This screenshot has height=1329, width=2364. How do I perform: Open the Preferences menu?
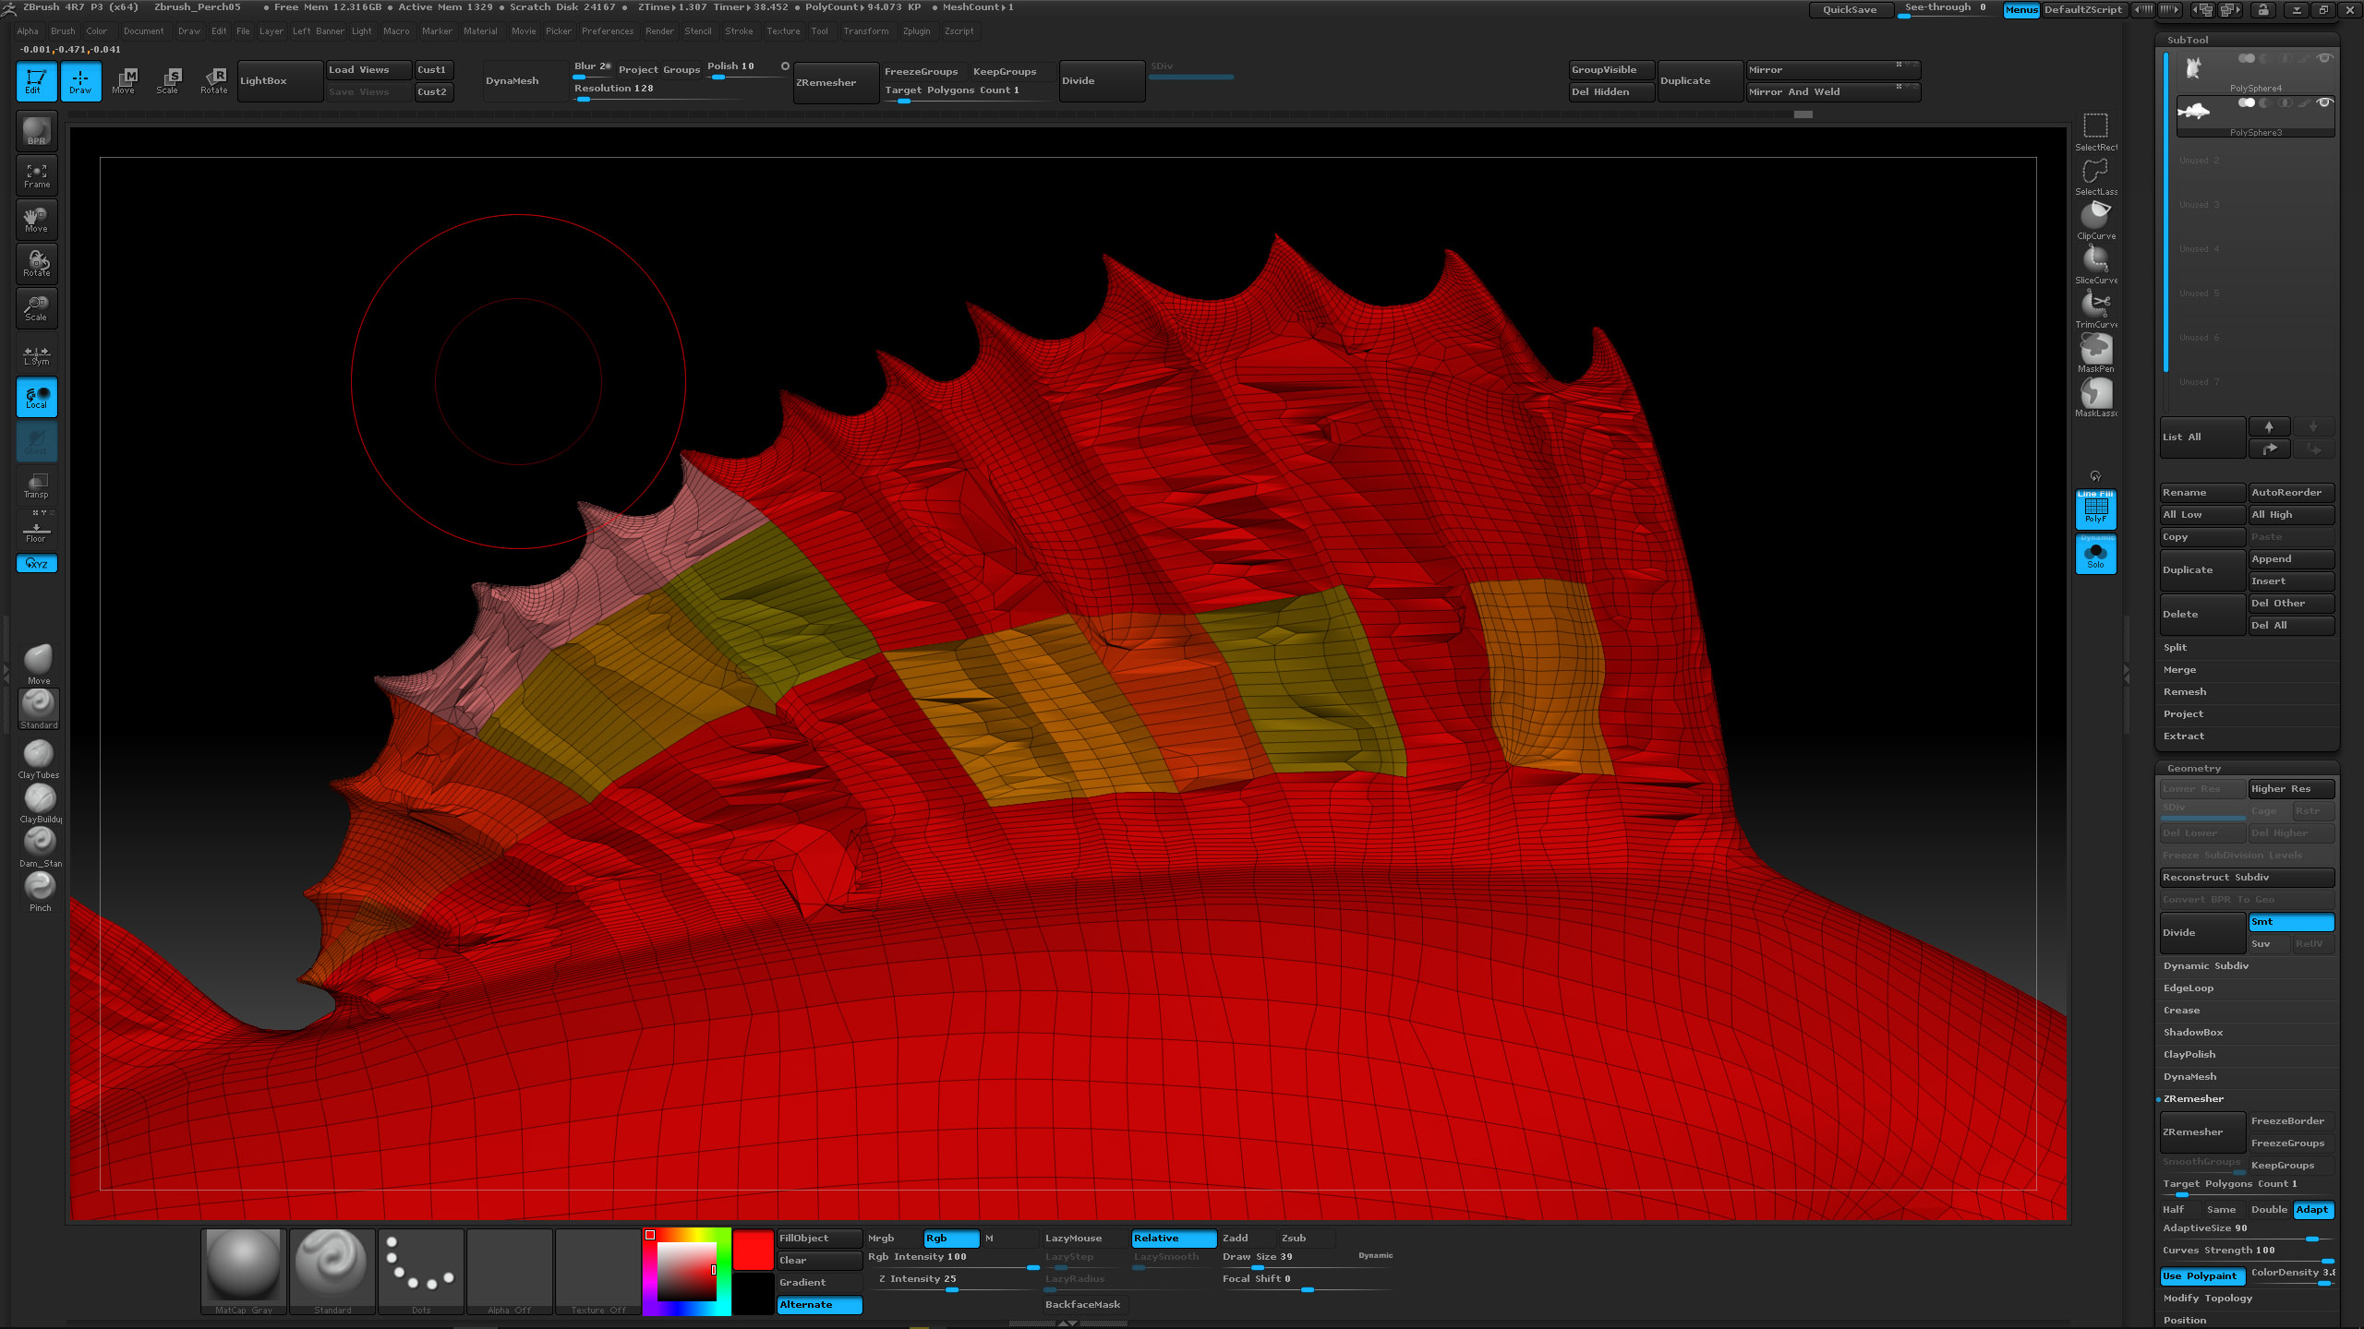[607, 30]
